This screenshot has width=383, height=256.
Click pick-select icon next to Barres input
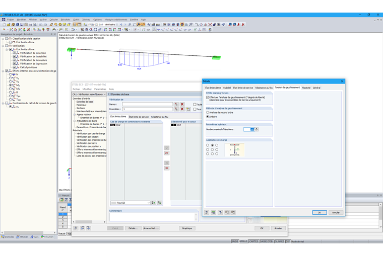coord(176,104)
